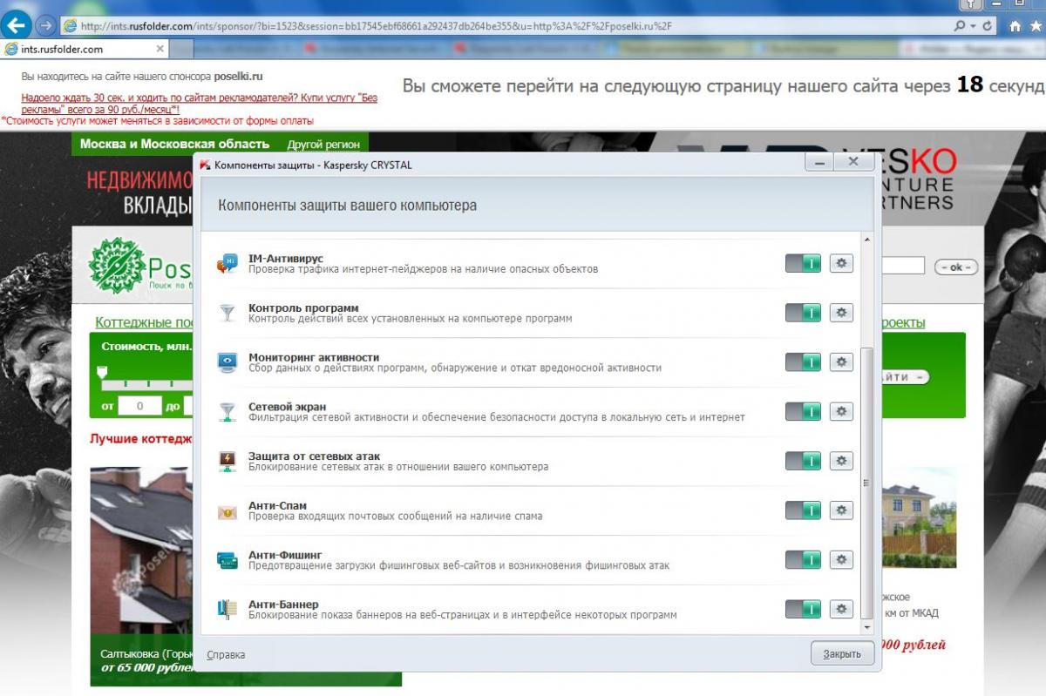Screen dimensions: 1046x696
Task: Open the "Надоело ждать 30 сек" ad-free link
Action: 199,104
